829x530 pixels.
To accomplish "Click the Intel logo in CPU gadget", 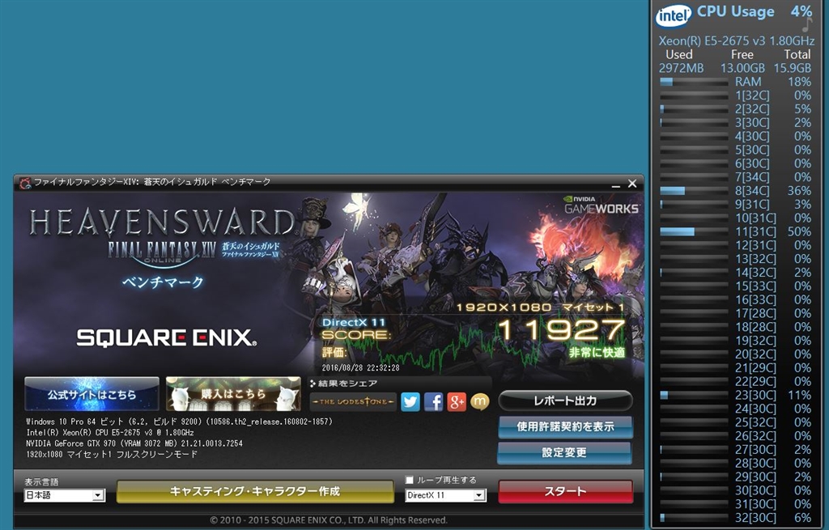I will tap(674, 16).
